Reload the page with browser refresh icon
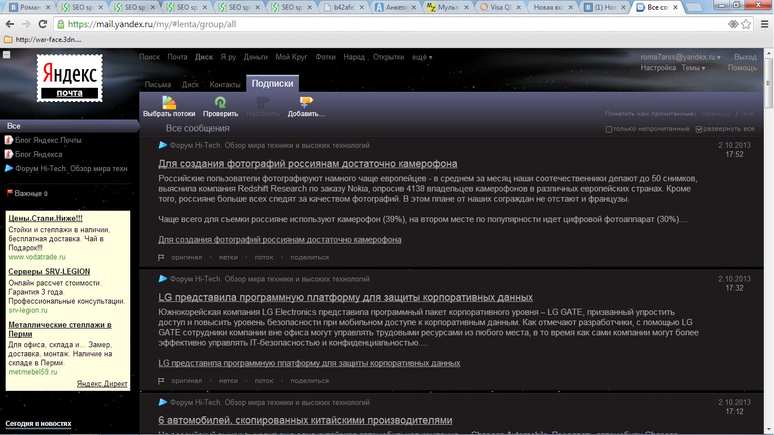The width and height of the screenshot is (774, 435). pyautogui.click(x=42, y=24)
